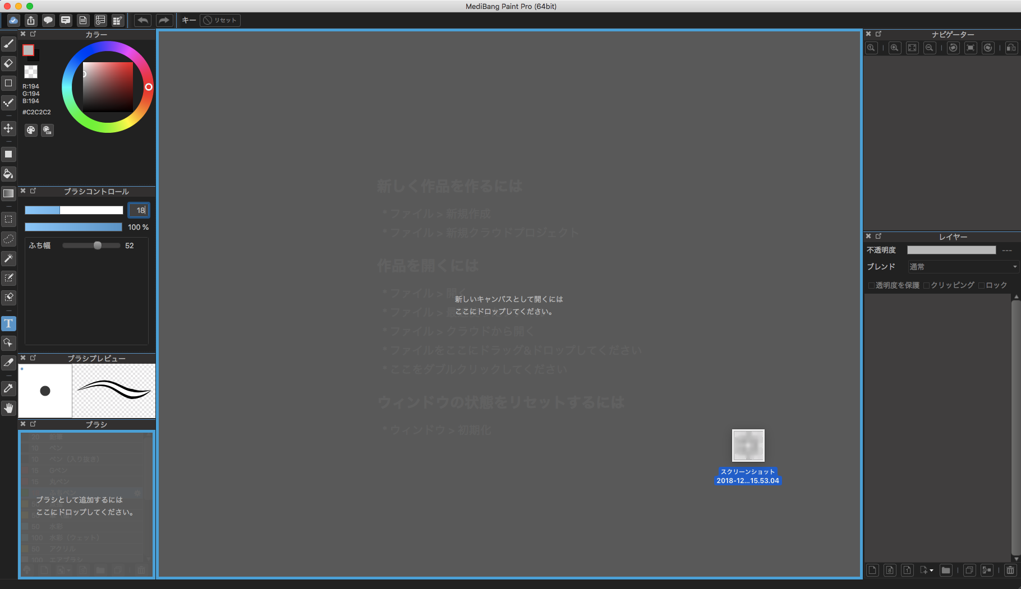The height and width of the screenshot is (589, 1021).
Task: Click Navigator rotate left icon
Action: [x=953, y=48]
